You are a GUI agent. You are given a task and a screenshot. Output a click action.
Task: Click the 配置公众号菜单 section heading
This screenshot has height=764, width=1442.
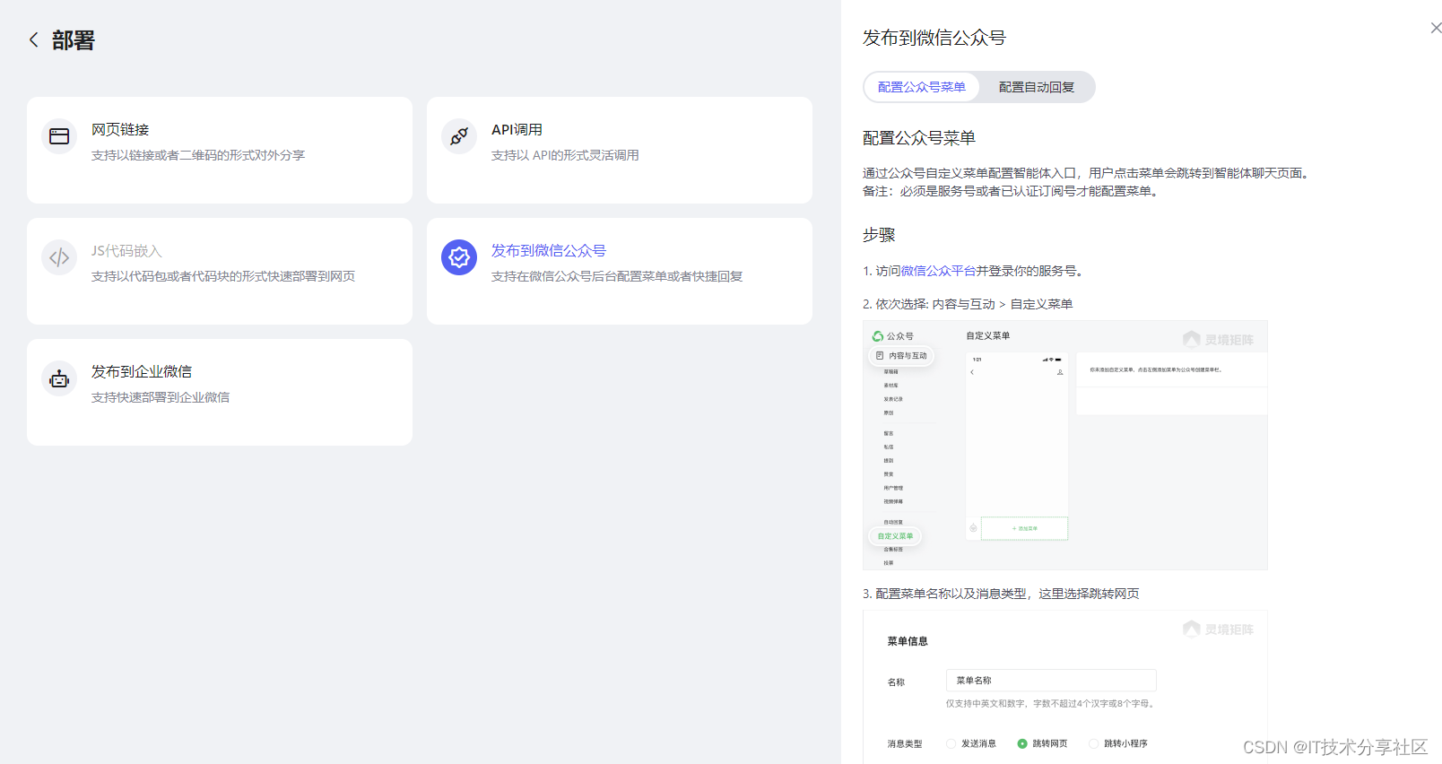919,138
